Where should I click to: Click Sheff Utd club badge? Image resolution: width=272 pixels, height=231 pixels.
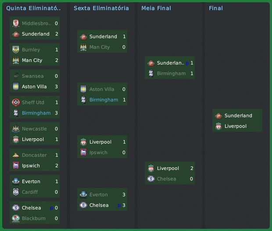click(x=16, y=102)
